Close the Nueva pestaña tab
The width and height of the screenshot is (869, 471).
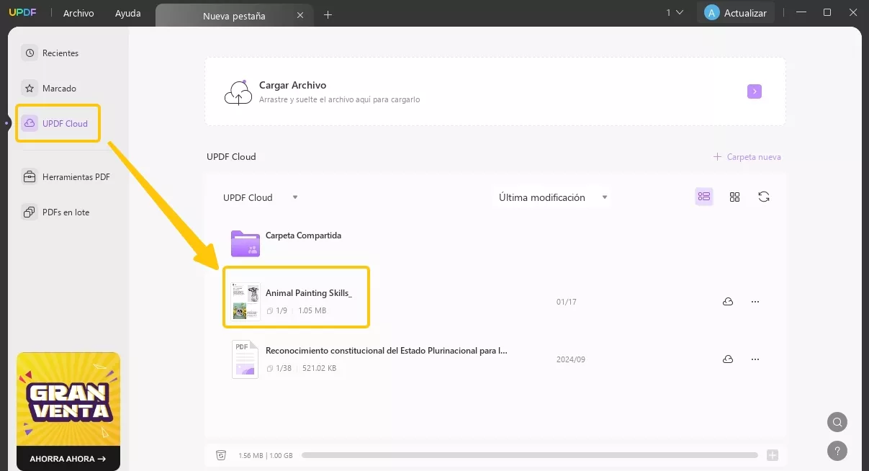click(x=301, y=15)
